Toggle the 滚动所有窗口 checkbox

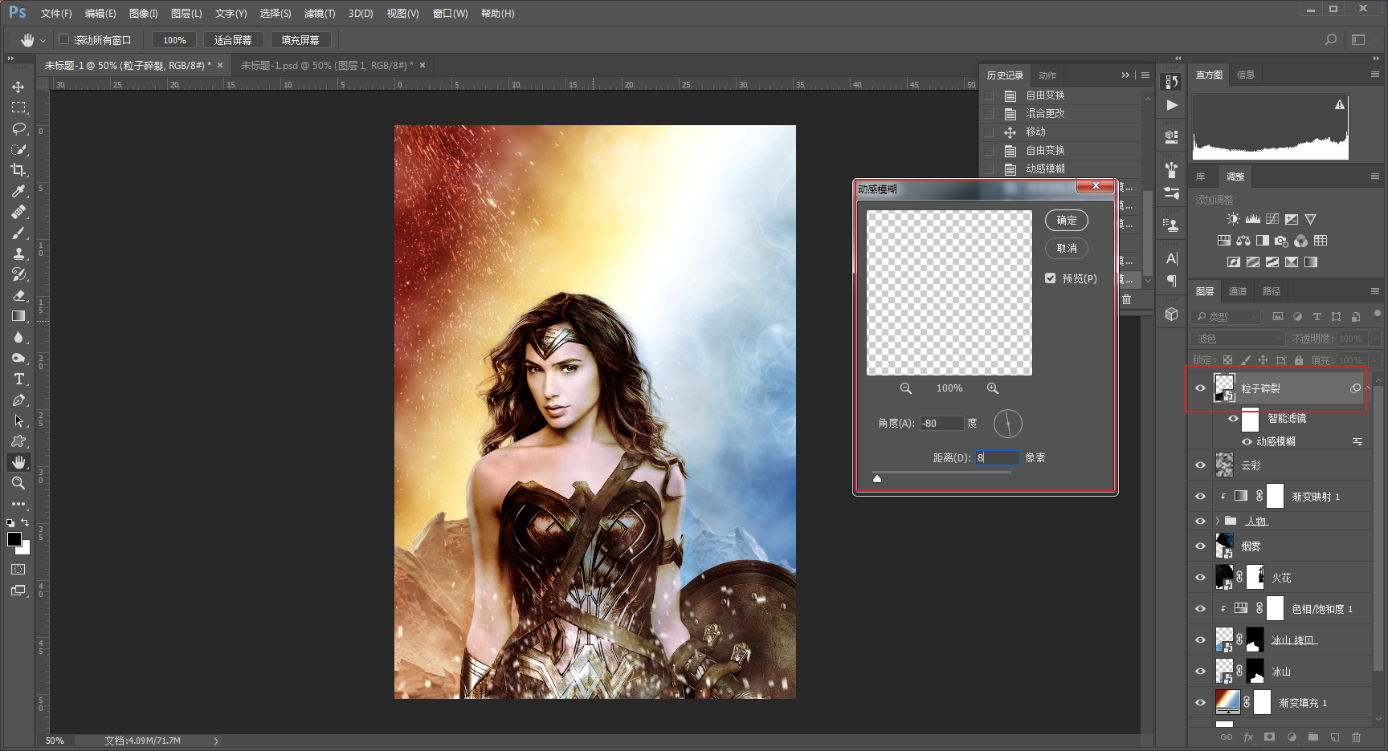(64, 39)
